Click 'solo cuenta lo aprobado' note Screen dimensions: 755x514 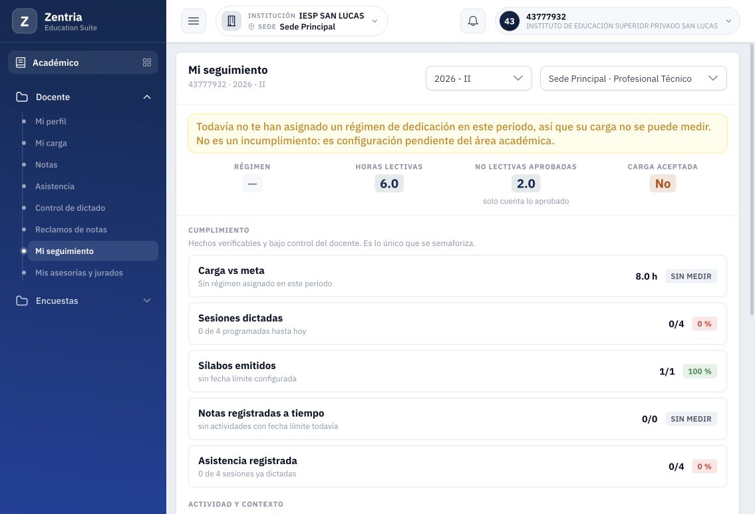(526, 201)
